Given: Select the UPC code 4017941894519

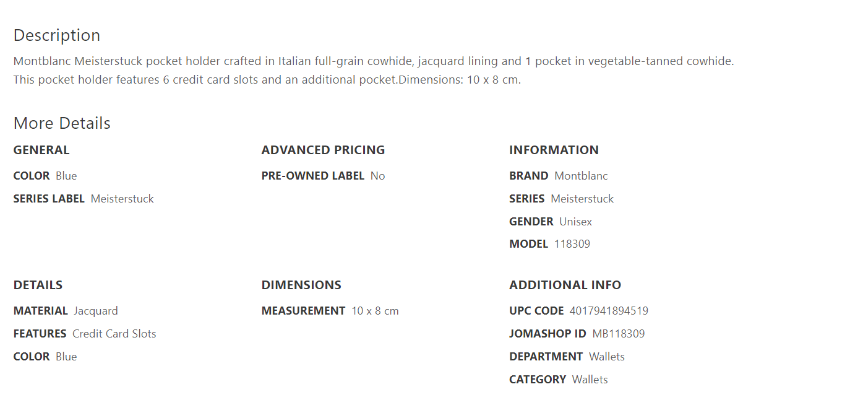Looking at the screenshot, I should click(x=609, y=311).
